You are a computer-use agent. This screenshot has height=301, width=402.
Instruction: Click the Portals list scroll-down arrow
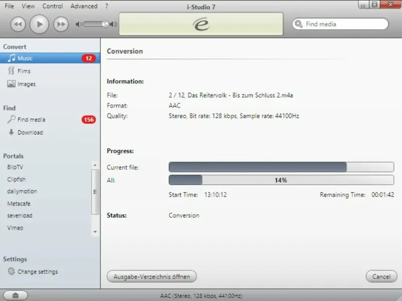tap(95, 232)
